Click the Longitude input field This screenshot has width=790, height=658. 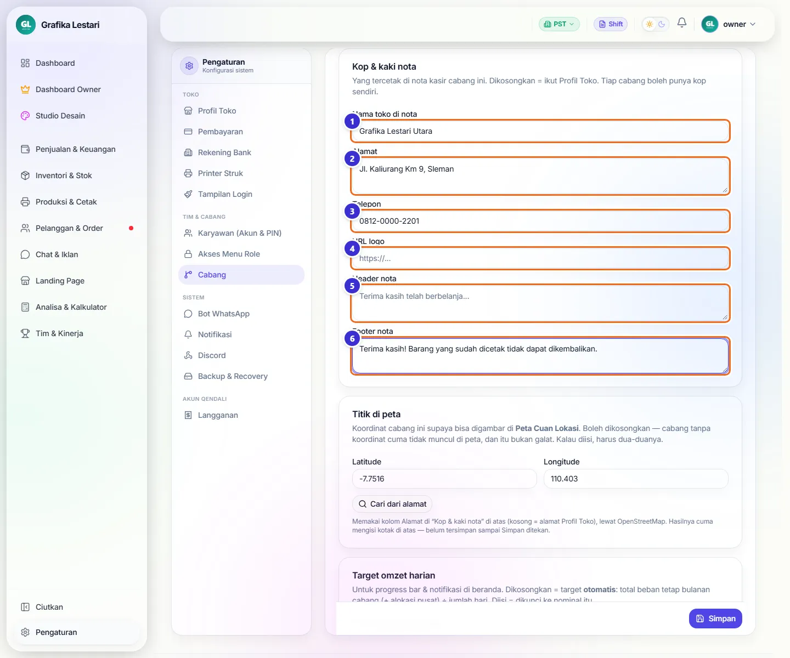coord(636,479)
